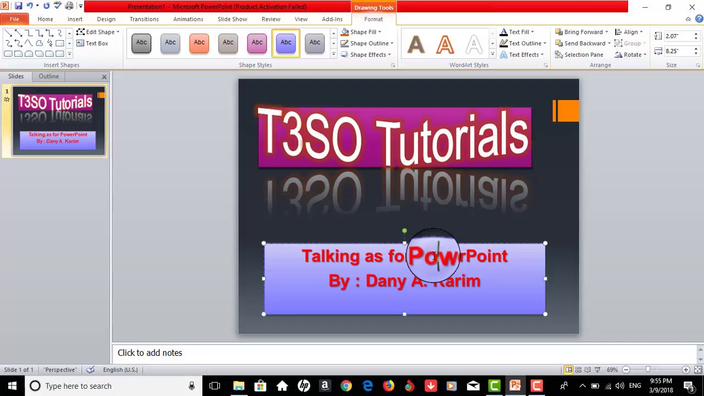
Task: Click the shape height field showing 2.07"
Action: 678,36
